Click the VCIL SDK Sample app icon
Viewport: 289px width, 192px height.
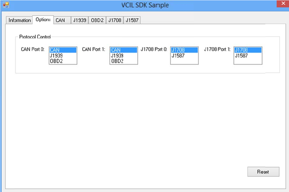pyautogui.click(x=6, y=5)
